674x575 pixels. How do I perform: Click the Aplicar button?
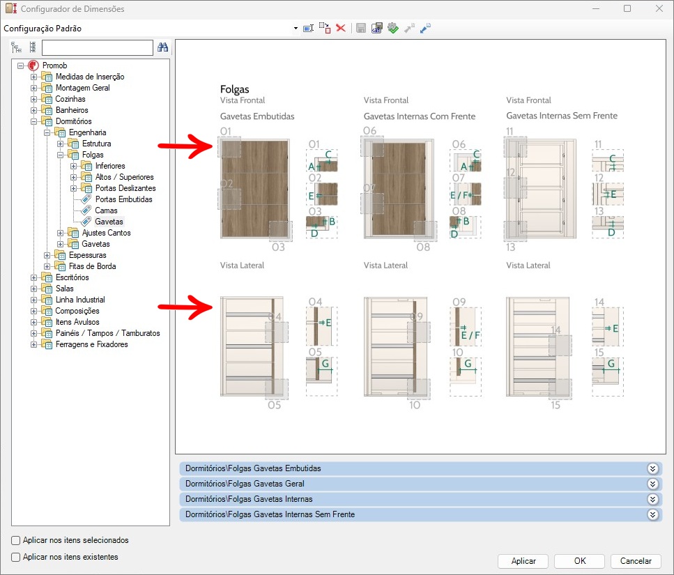[523, 561]
